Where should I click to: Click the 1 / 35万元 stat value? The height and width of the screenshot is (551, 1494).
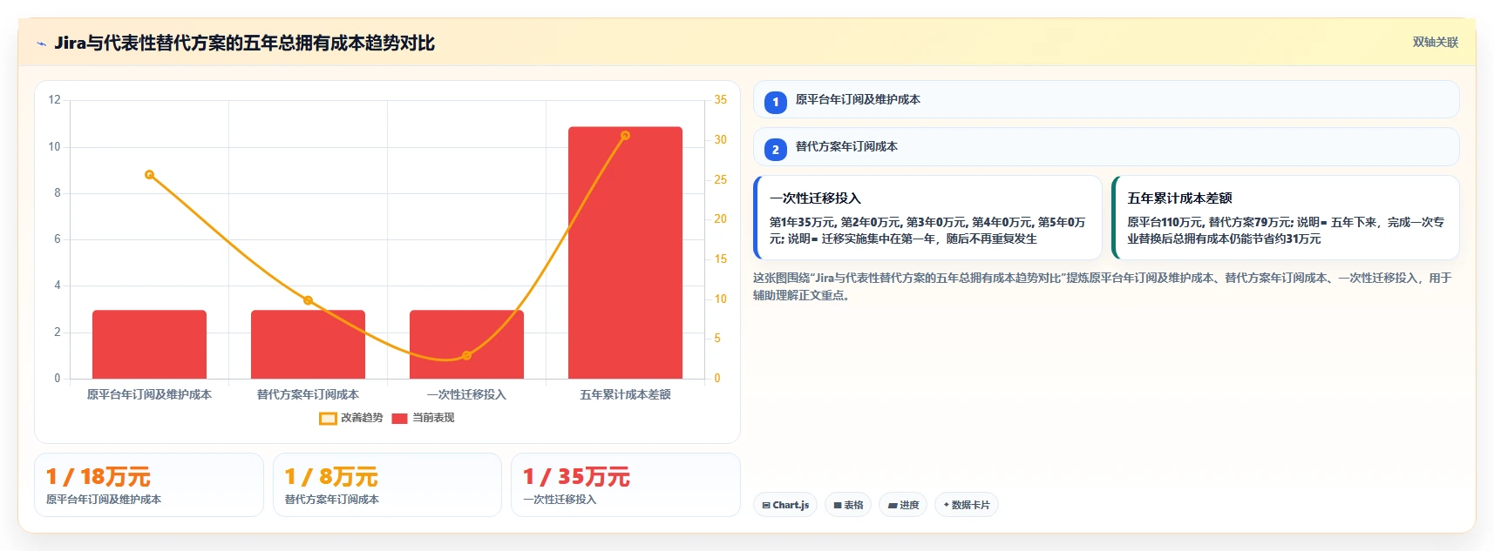pos(576,477)
